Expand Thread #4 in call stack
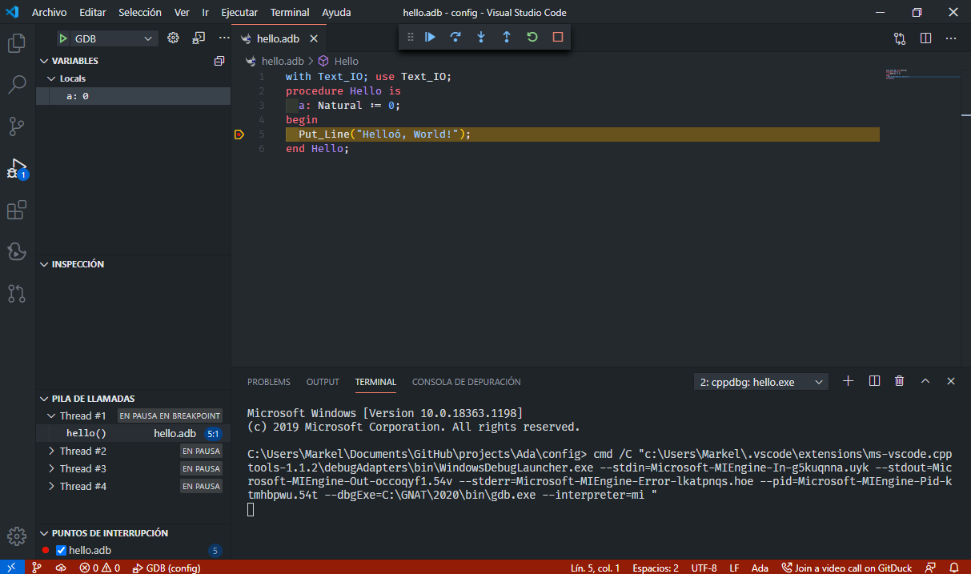 [x=52, y=486]
